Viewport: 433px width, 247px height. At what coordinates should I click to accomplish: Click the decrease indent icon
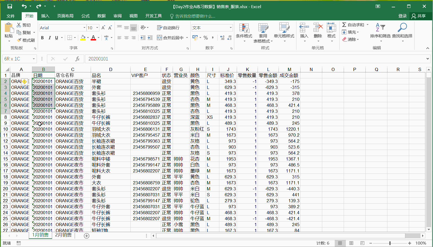pyautogui.click(x=143, y=38)
